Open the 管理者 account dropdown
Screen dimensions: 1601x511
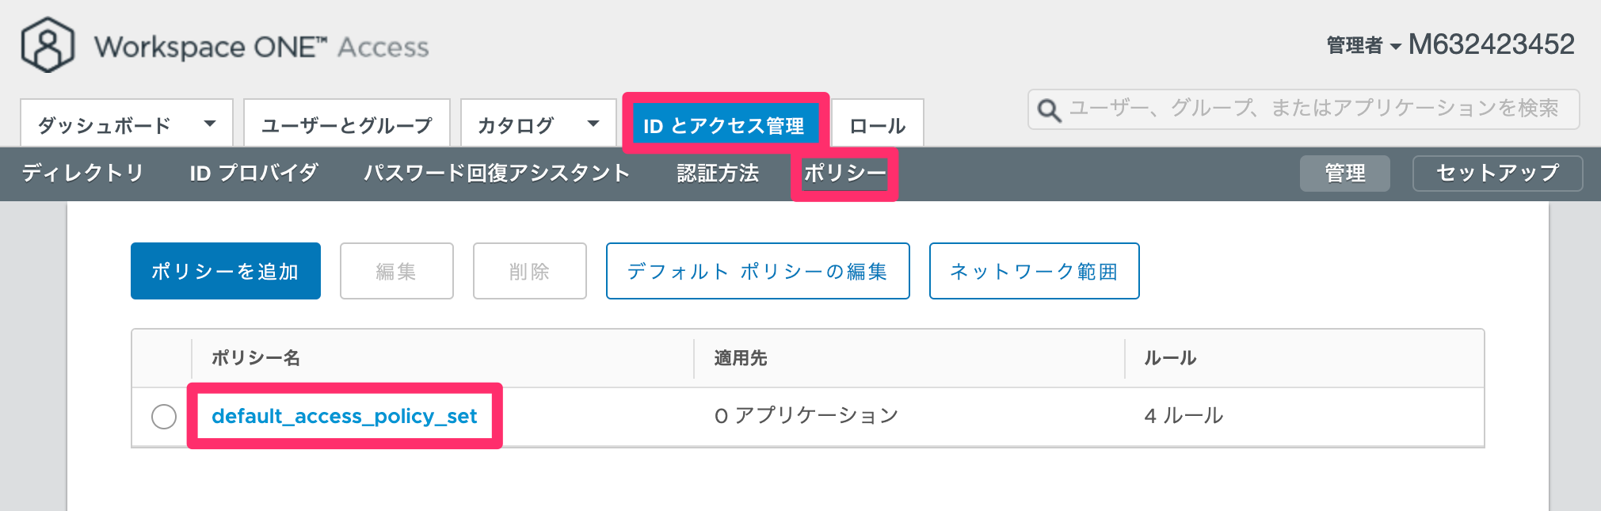(1363, 46)
